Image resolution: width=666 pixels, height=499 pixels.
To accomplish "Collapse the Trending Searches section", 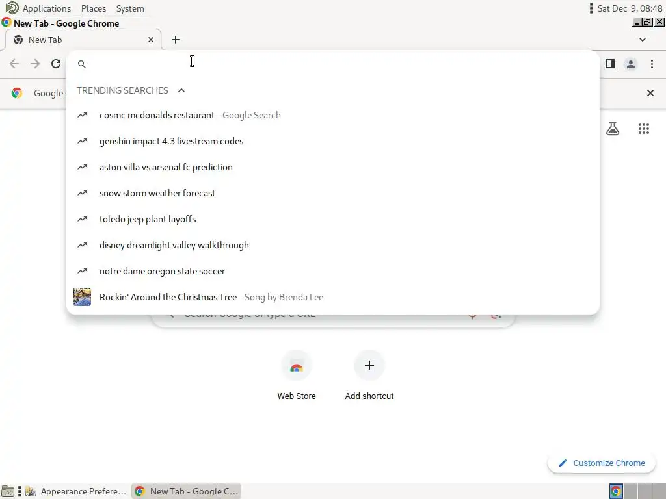I will [x=181, y=90].
